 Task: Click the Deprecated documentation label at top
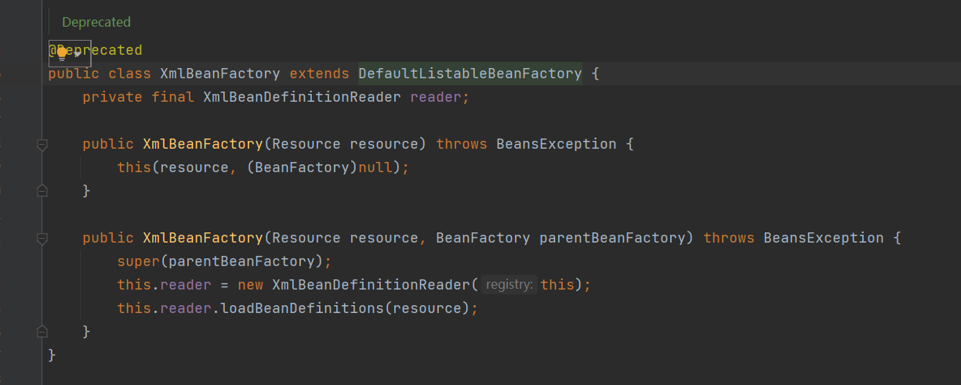coord(96,22)
